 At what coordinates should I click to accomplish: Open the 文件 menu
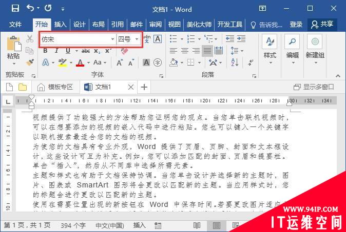pyautogui.click(x=15, y=24)
